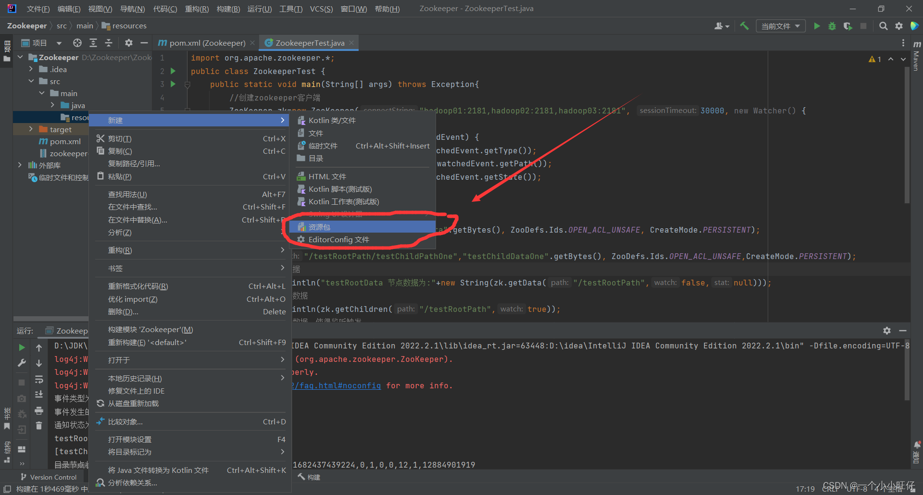Collapse the Zookeeper project root node
This screenshot has height=495, width=923.
pyautogui.click(x=20, y=57)
